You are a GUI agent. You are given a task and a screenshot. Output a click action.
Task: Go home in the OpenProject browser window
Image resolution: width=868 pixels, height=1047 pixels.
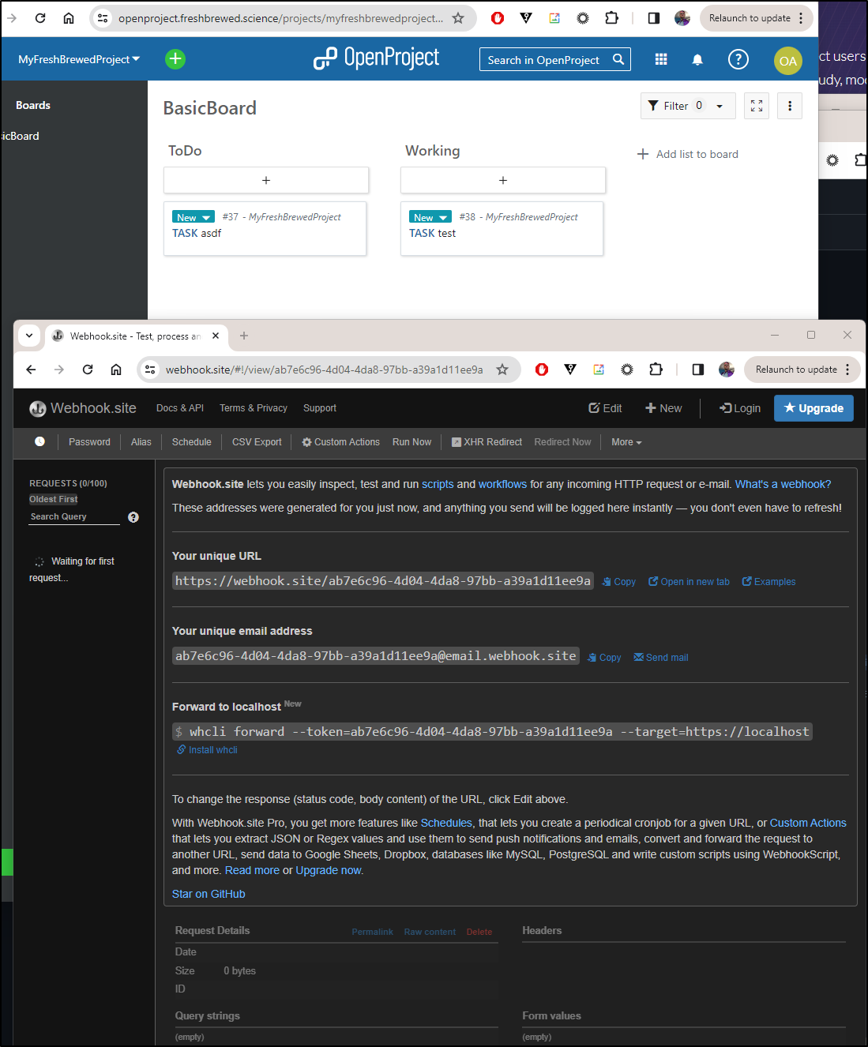pyautogui.click(x=69, y=18)
